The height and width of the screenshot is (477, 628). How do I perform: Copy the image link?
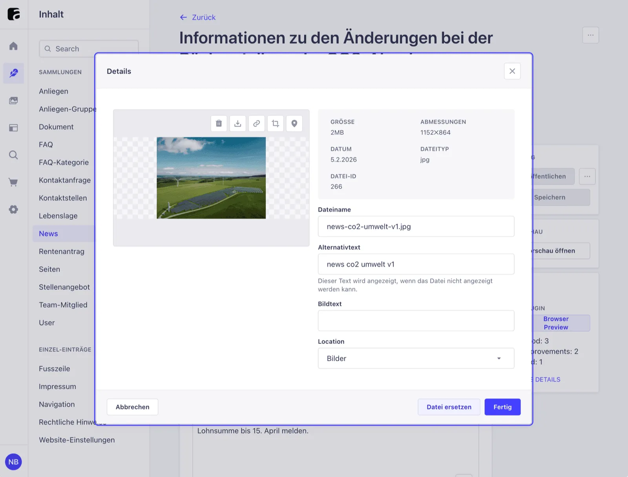(x=257, y=124)
